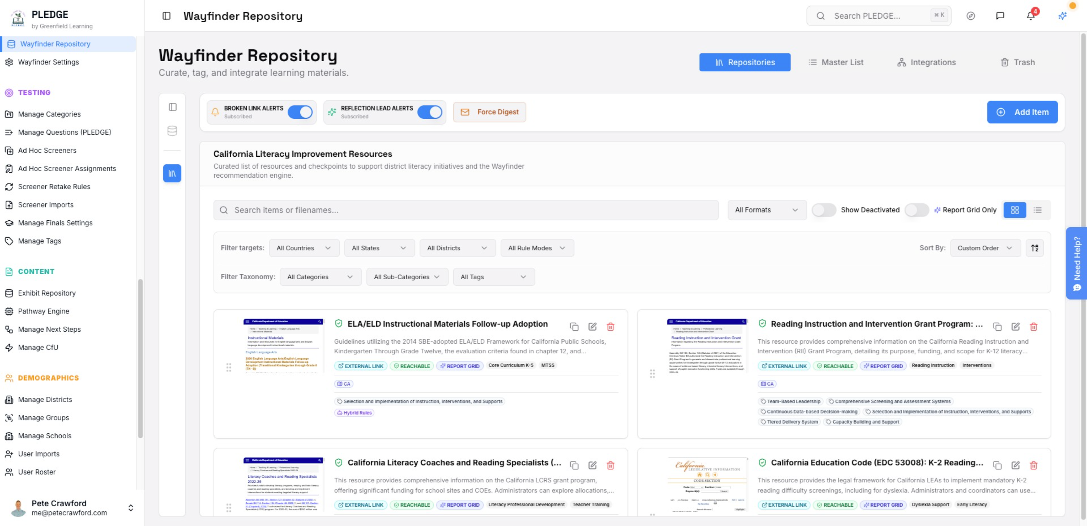
Task: Collapse the sidebar with the panel icon
Action: [166, 16]
